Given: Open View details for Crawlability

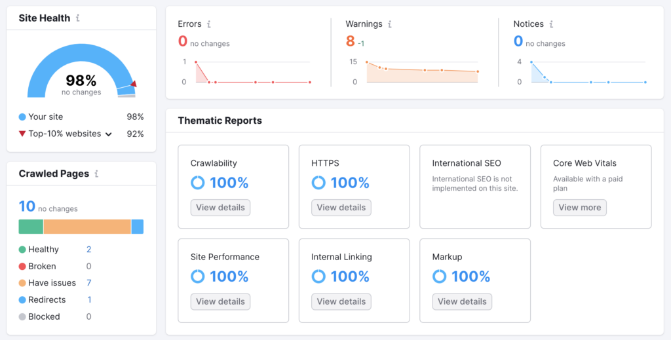Looking at the screenshot, I should coord(220,208).
